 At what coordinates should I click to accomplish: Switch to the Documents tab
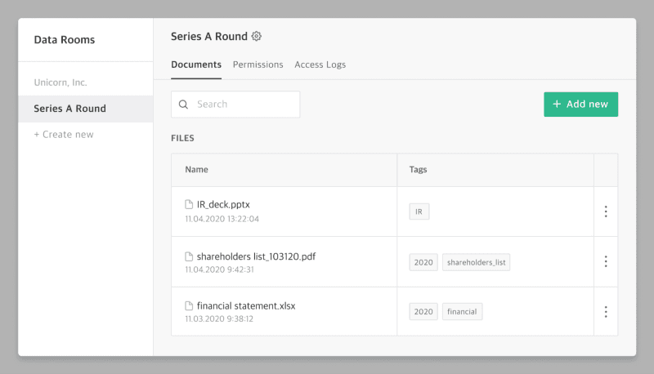196,65
